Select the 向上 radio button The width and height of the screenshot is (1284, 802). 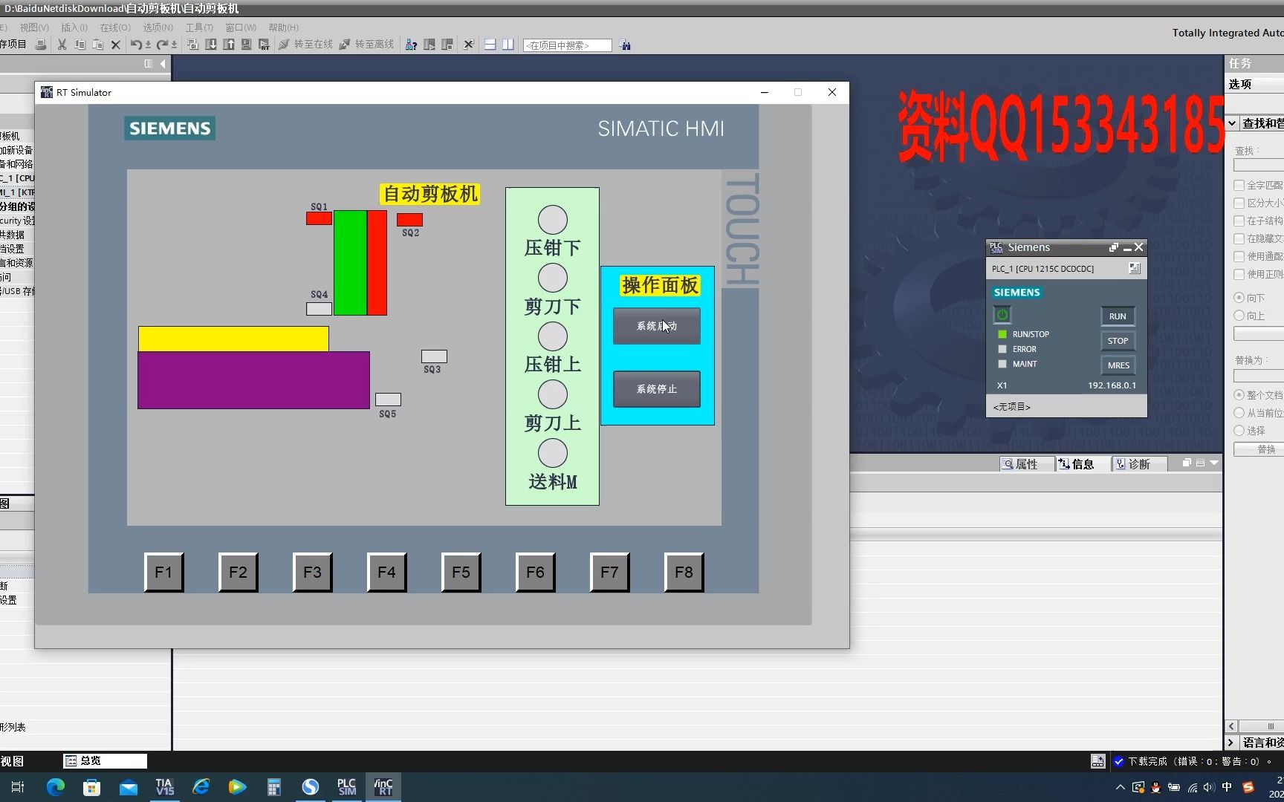coord(1239,315)
